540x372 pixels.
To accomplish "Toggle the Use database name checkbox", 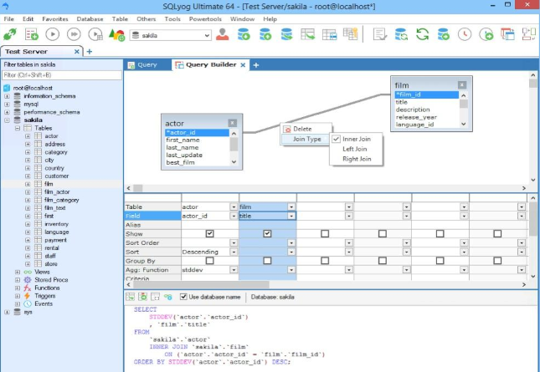I will tap(183, 297).
